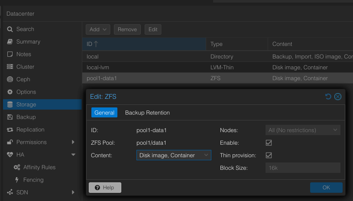The image size is (353, 201).
Task: Click the Remove button
Action: click(127, 29)
